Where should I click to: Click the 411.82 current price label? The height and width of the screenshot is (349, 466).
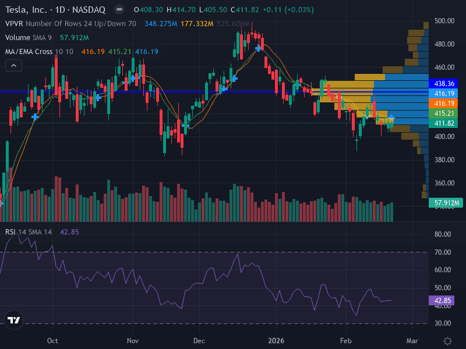coord(443,123)
